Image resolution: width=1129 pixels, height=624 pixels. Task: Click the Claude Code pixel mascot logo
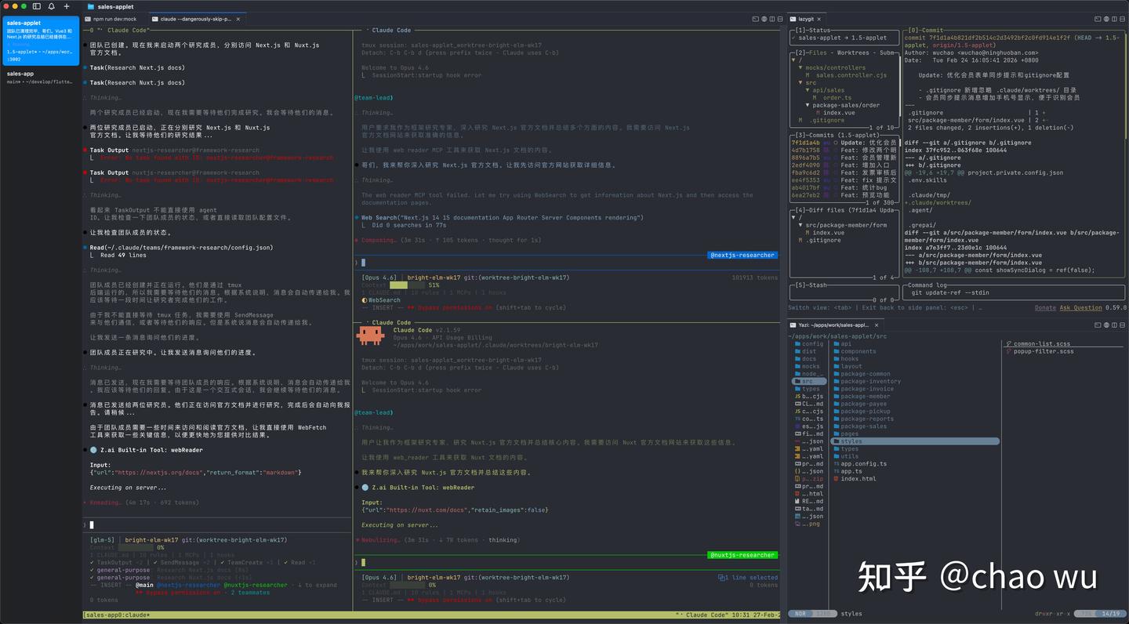[370, 336]
